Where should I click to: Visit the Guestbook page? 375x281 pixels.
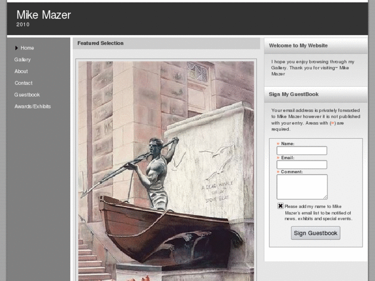(x=27, y=95)
